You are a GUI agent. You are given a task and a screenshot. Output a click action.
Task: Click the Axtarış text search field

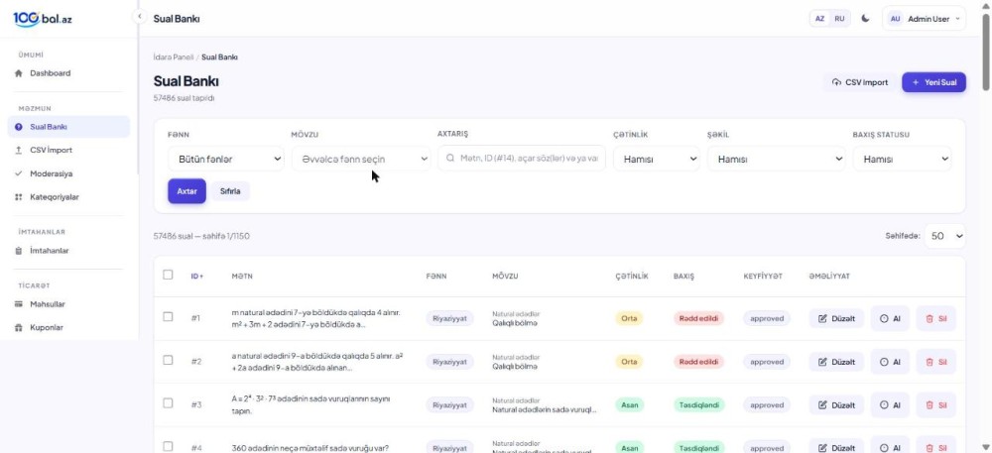coord(522,159)
